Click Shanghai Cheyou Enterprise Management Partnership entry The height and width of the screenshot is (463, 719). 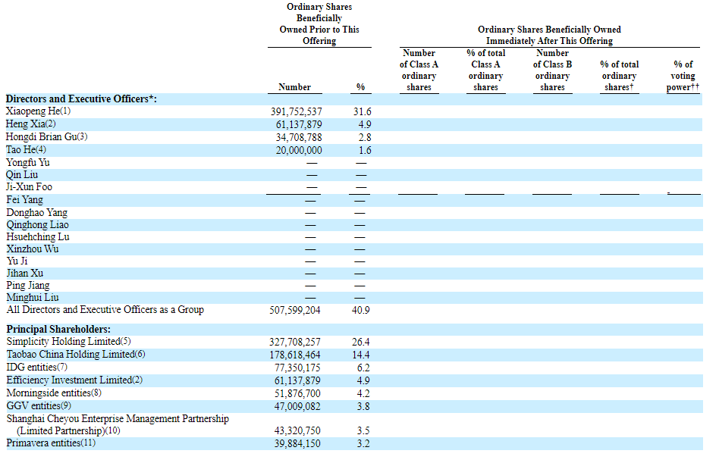click(x=118, y=418)
